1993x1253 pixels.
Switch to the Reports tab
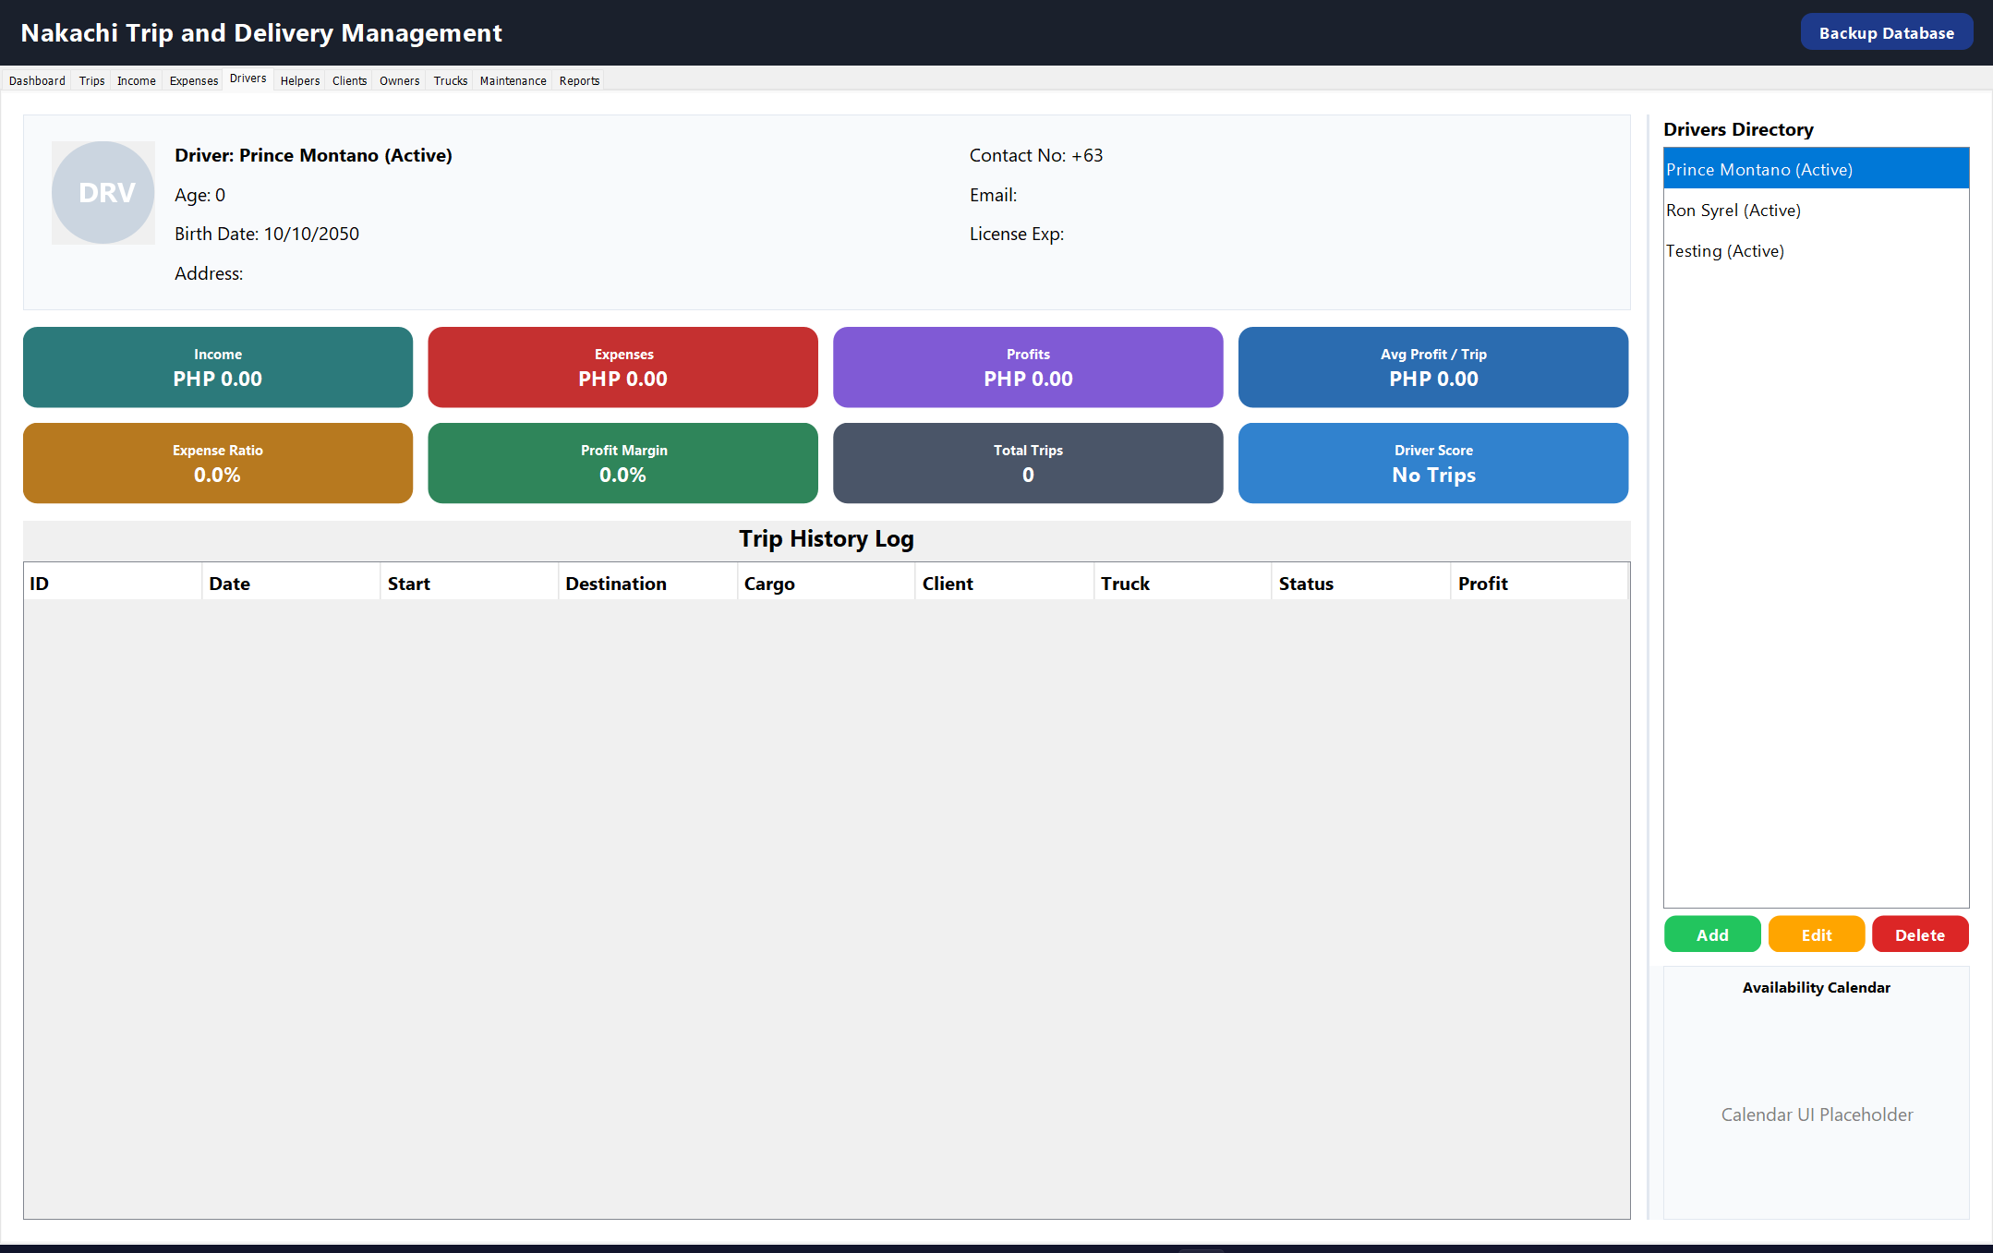pos(579,81)
